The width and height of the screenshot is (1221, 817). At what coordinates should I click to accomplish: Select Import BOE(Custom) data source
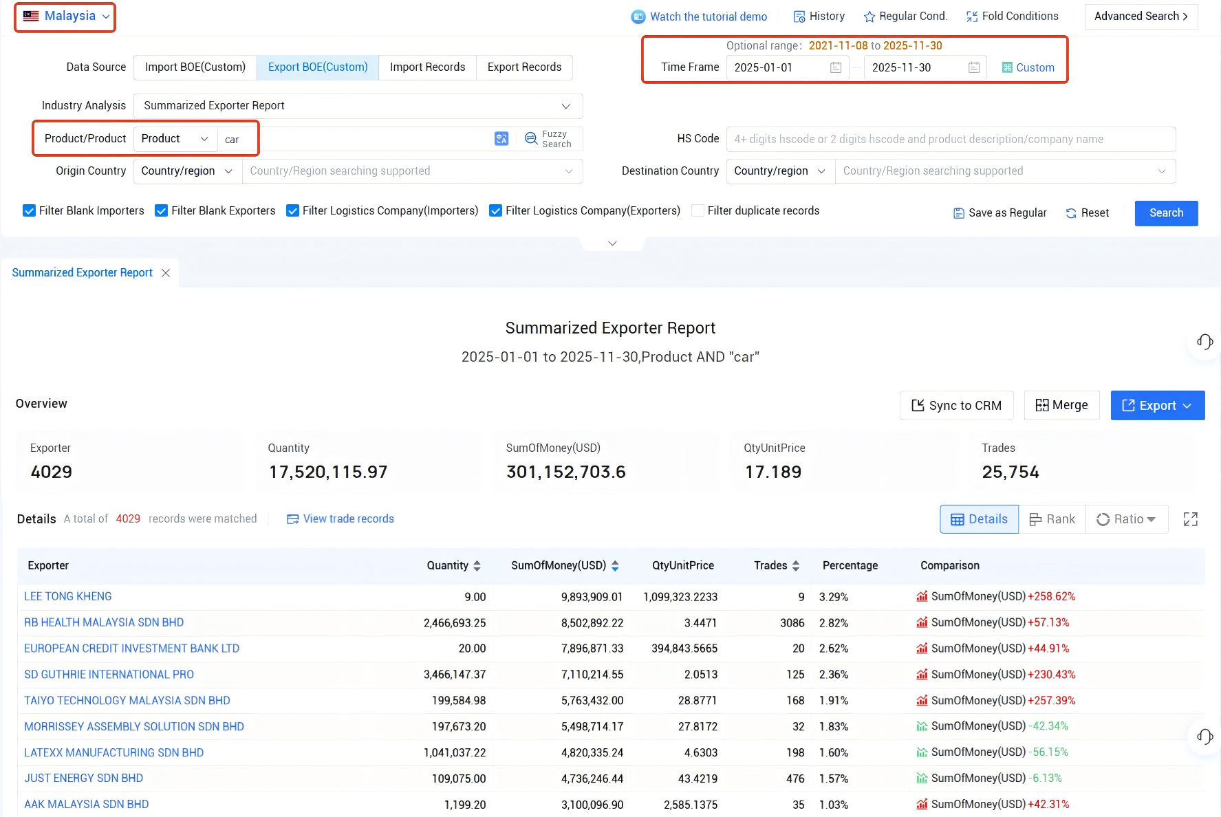pos(195,67)
